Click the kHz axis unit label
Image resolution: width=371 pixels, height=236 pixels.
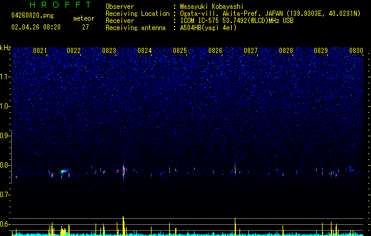click(5, 48)
